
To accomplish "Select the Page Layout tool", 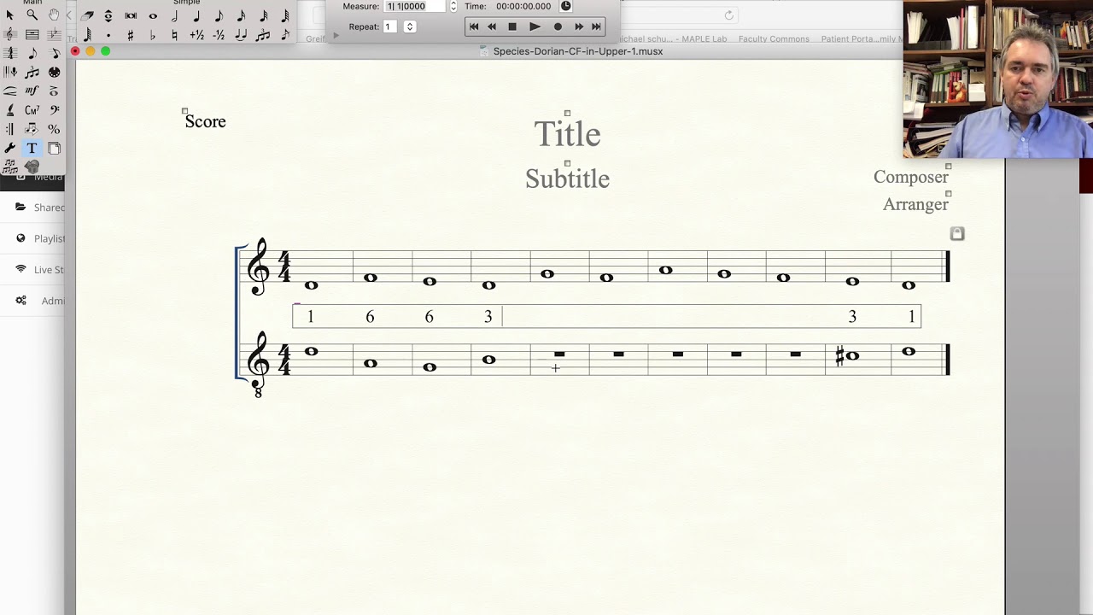I will click(x=54, y=149).
